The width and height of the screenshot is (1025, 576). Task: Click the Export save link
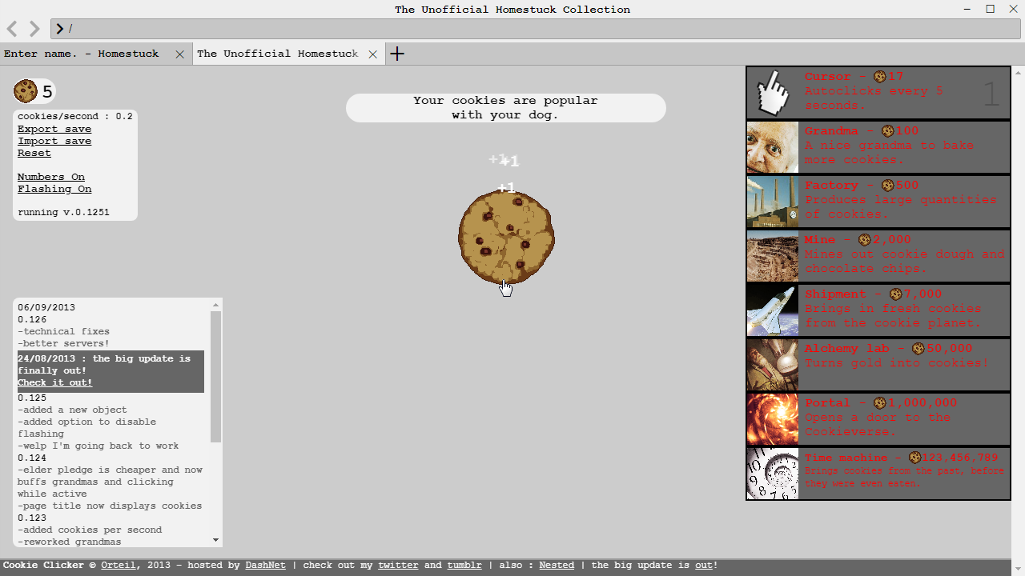(54, 129)
